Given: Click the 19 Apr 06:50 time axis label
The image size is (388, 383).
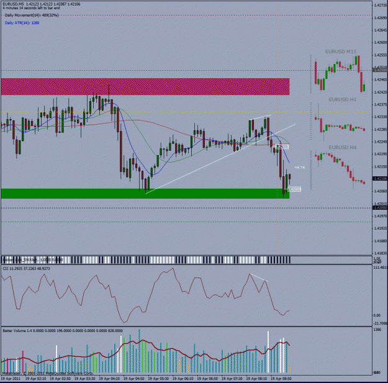Looking at the screenshot, I should 207,379.
